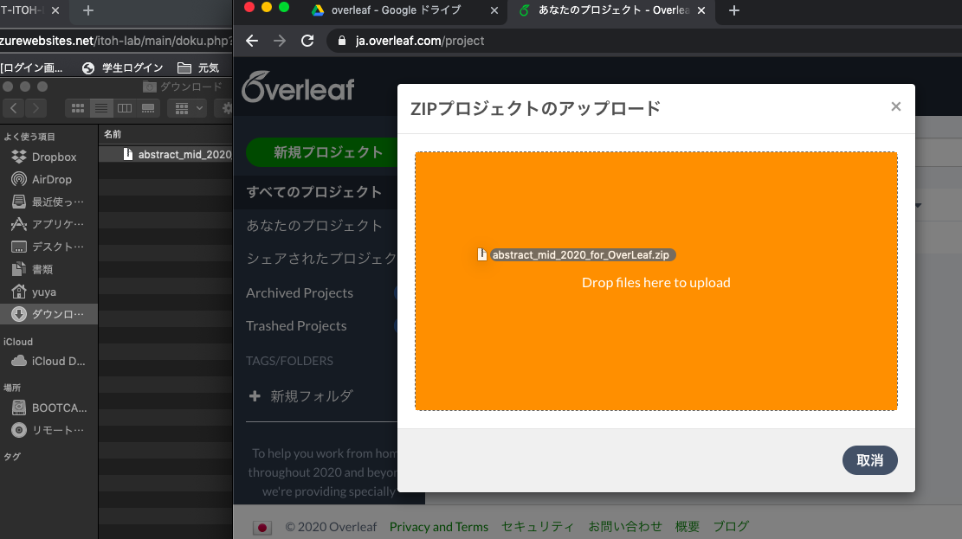Click the Overleaf logo
Viewport: 962px width, 539px height.
tap(298, 87)
